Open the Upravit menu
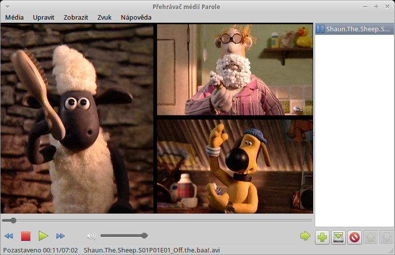The image size is (395, 255). 43,17
